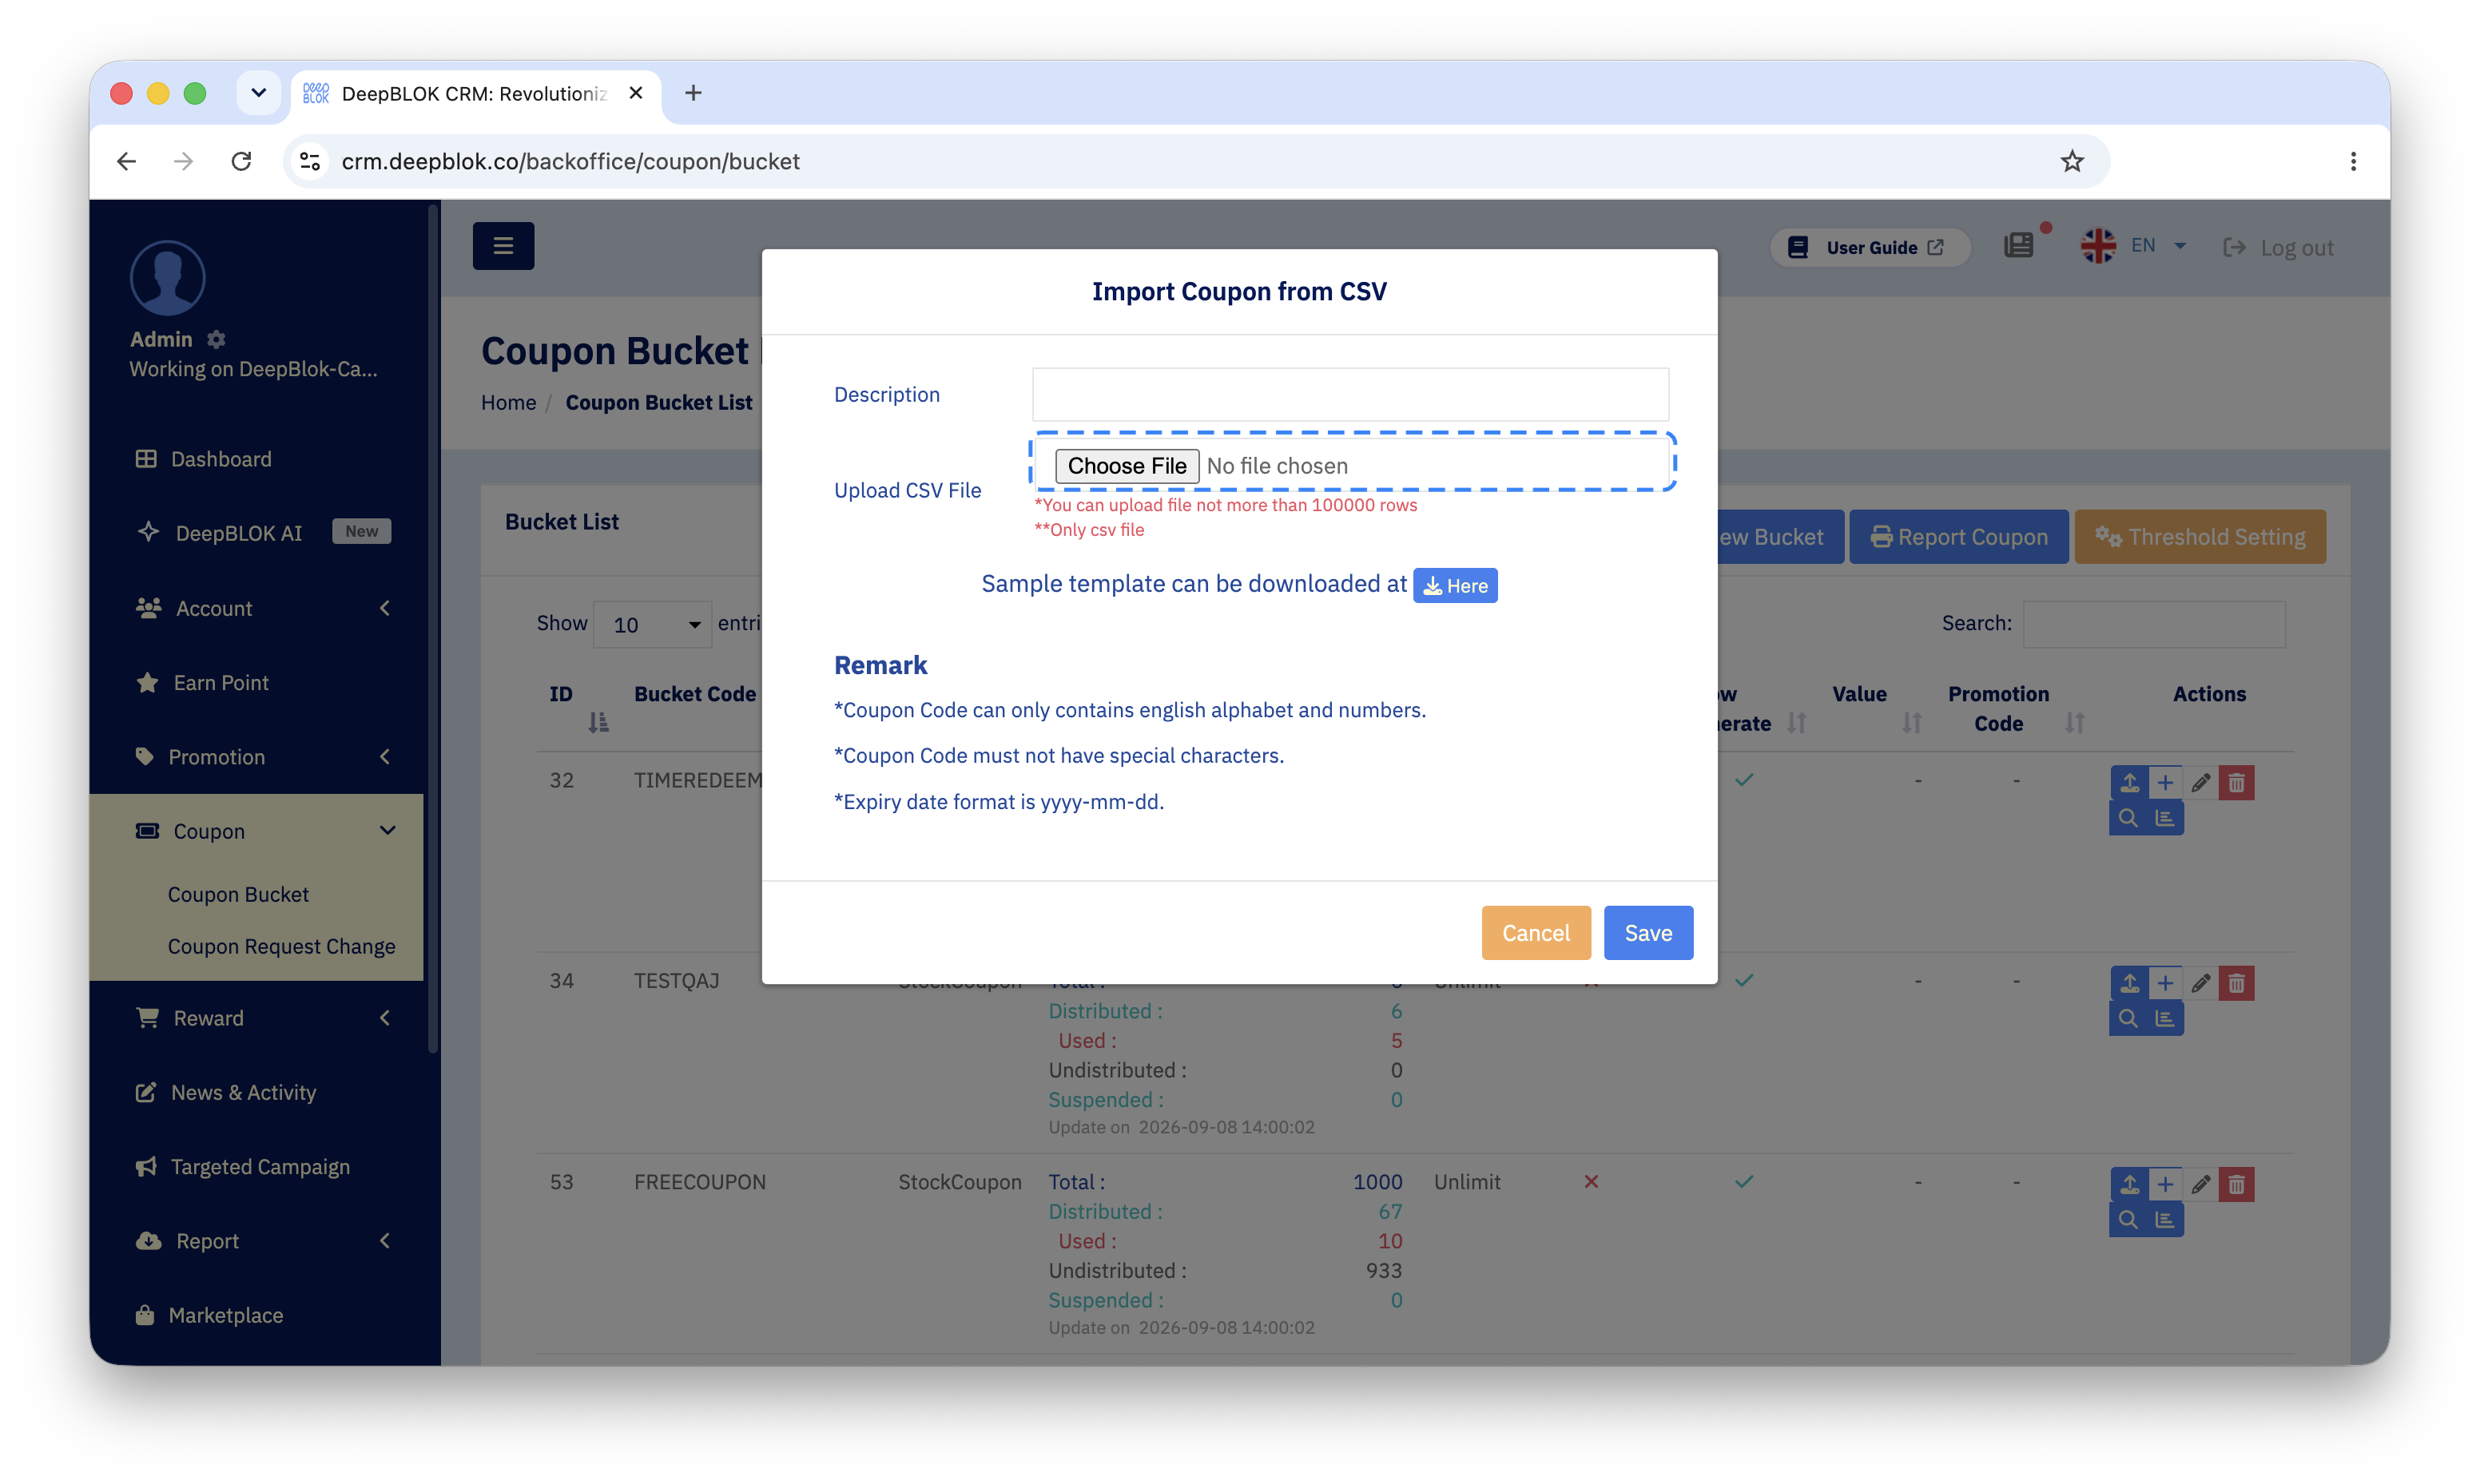Screen dimensions: 2480x1484
Task: Open the browser tab search dropdown
Action: (258, 93)
